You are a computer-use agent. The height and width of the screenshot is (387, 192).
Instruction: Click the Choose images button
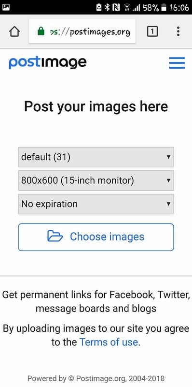(96, 237)
